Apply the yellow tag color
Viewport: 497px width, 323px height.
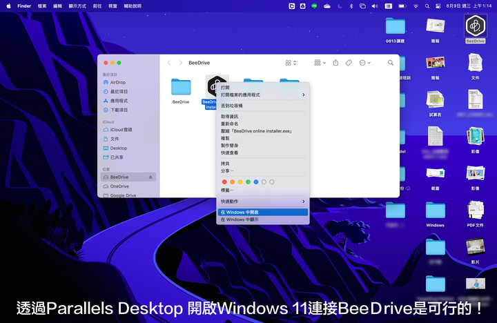click(x=240, y=182)
